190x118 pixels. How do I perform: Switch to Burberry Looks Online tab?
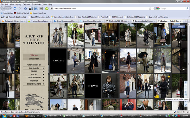click(x=144, y=21)
